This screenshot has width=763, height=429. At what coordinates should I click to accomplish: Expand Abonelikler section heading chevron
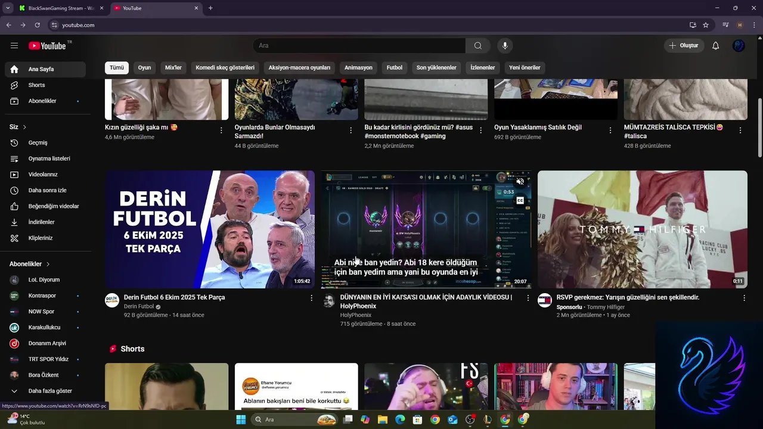[x=48, y=264]
